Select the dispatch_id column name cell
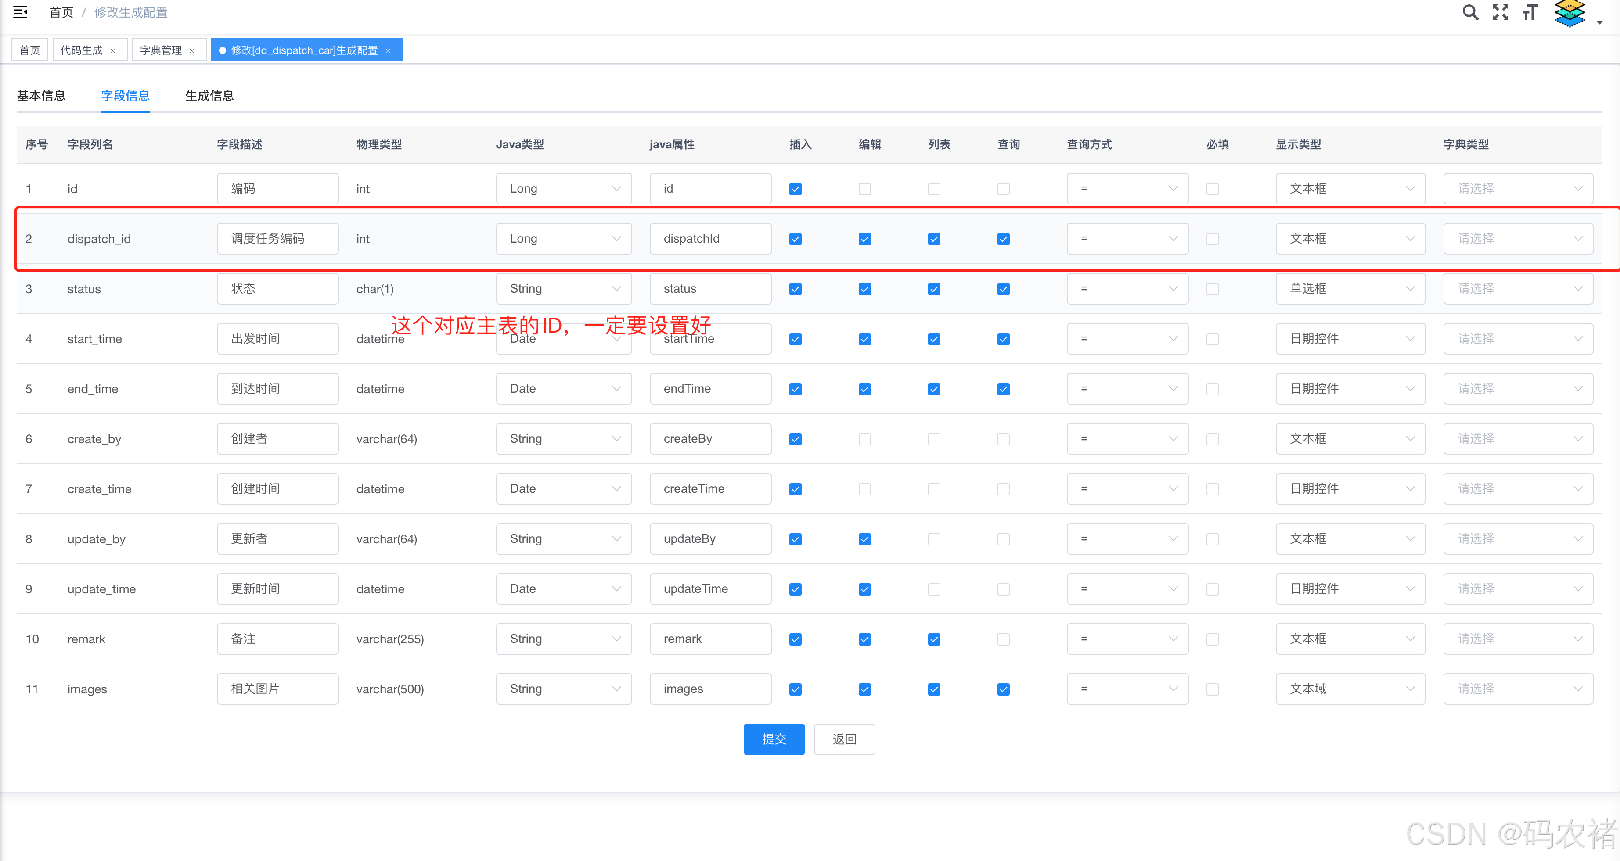This screenshot has height=861, width=1620. pos(99,239)
